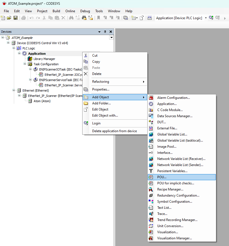Choose POU... from the Add Object submenu
The image size is (229, 246).
click(x=162, y=177)
